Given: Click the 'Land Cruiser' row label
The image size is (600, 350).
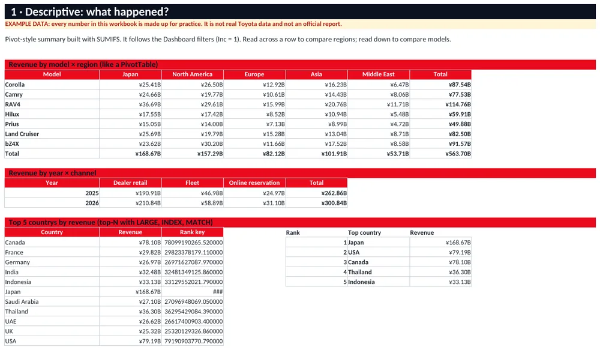Looking at the screenshot, I should [x=52, y=134].
